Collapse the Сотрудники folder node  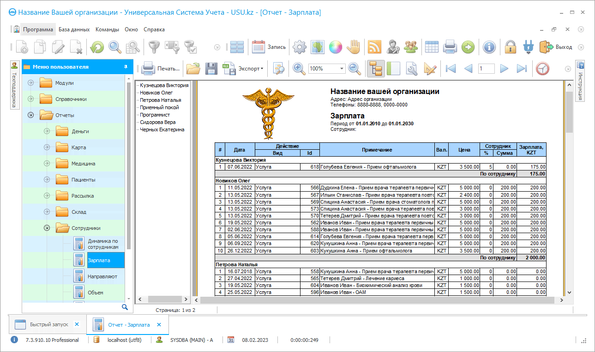click(x=47, y=228)
